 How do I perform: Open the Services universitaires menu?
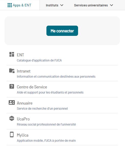pos(94,5)
